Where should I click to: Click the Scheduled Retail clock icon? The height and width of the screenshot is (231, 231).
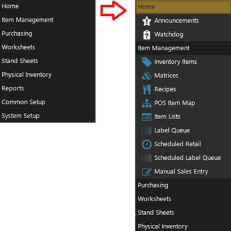point(147,145)
